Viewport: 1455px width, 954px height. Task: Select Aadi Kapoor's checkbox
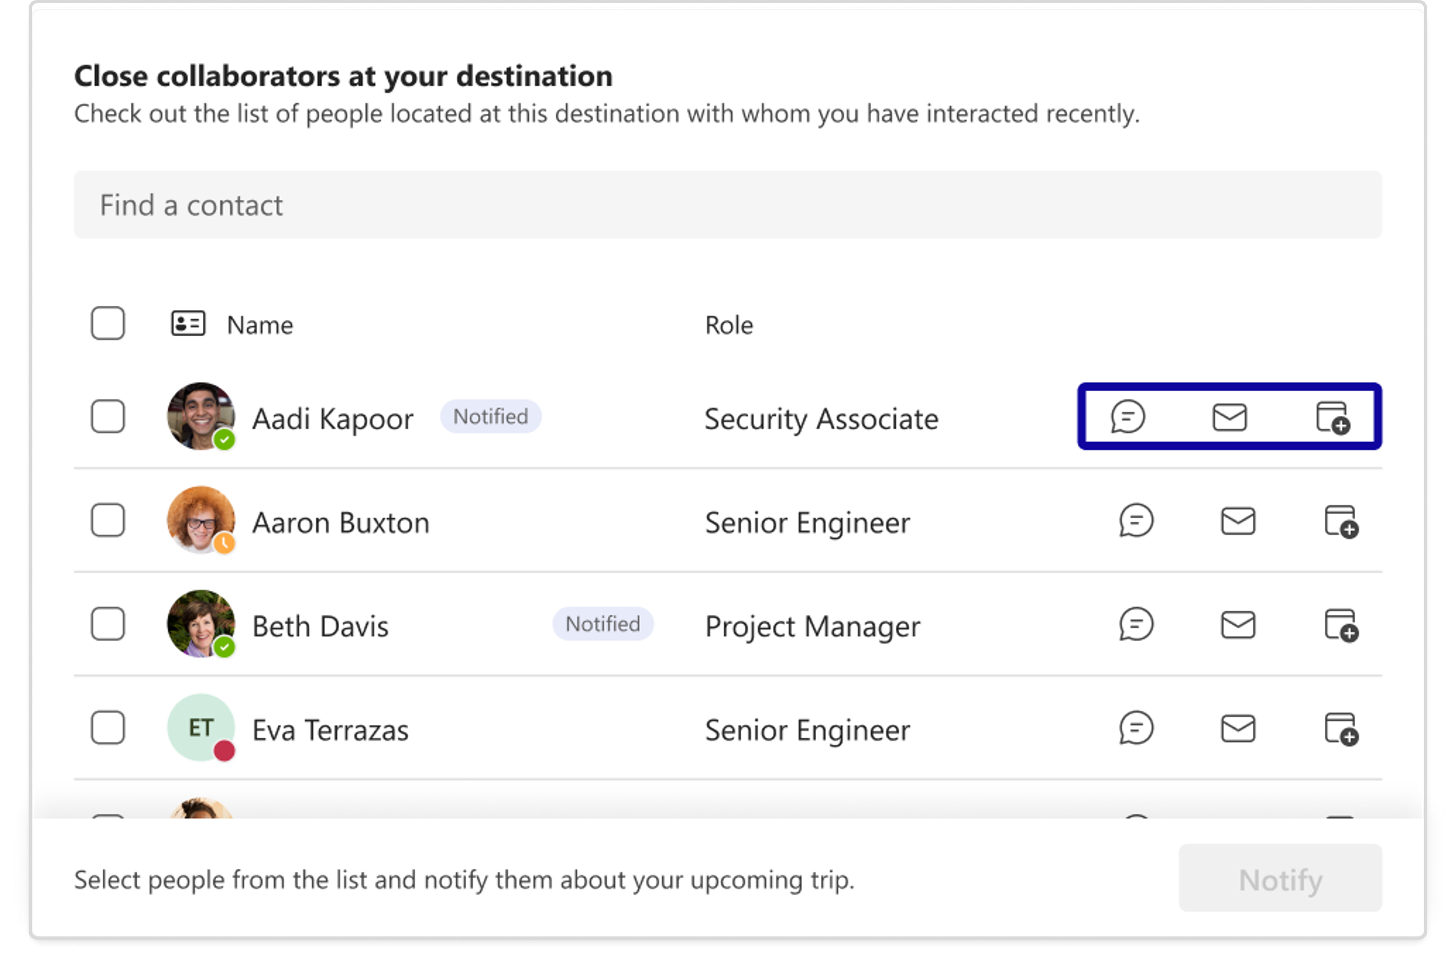click(108, 416)
